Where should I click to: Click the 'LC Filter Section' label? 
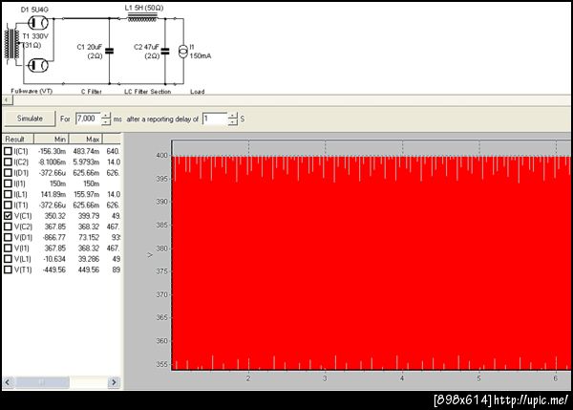tap(148, 91)
